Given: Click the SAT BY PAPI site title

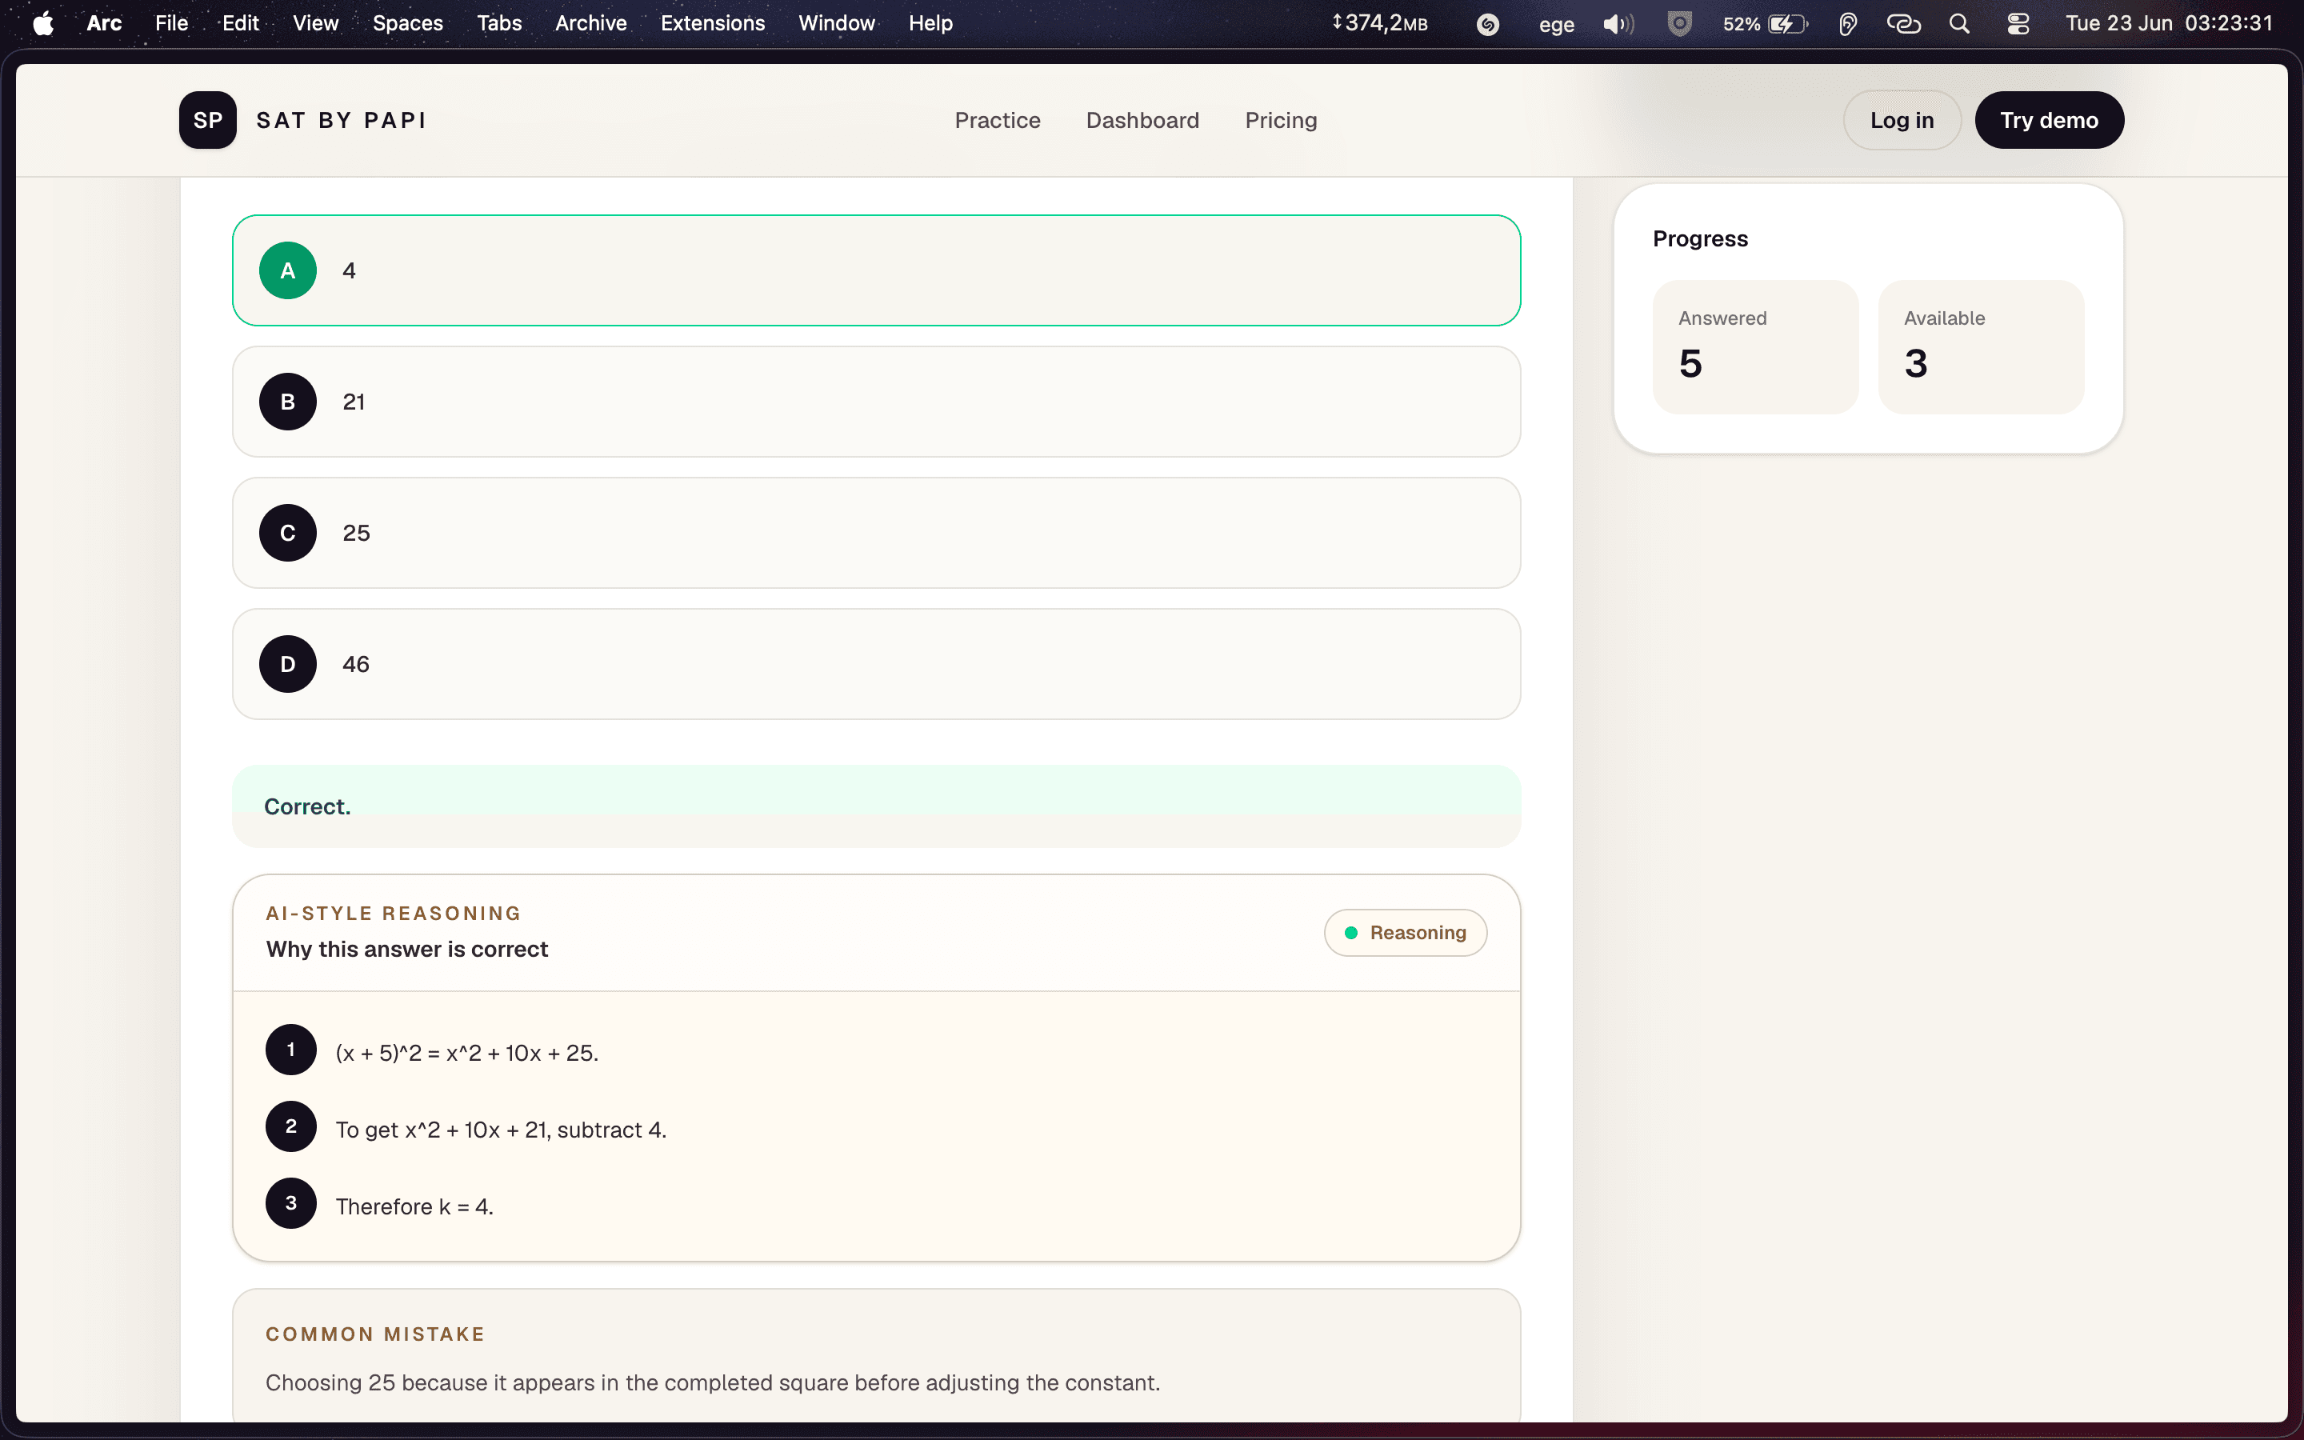Looking at the screenshot, I should click(x=342, y=120).
